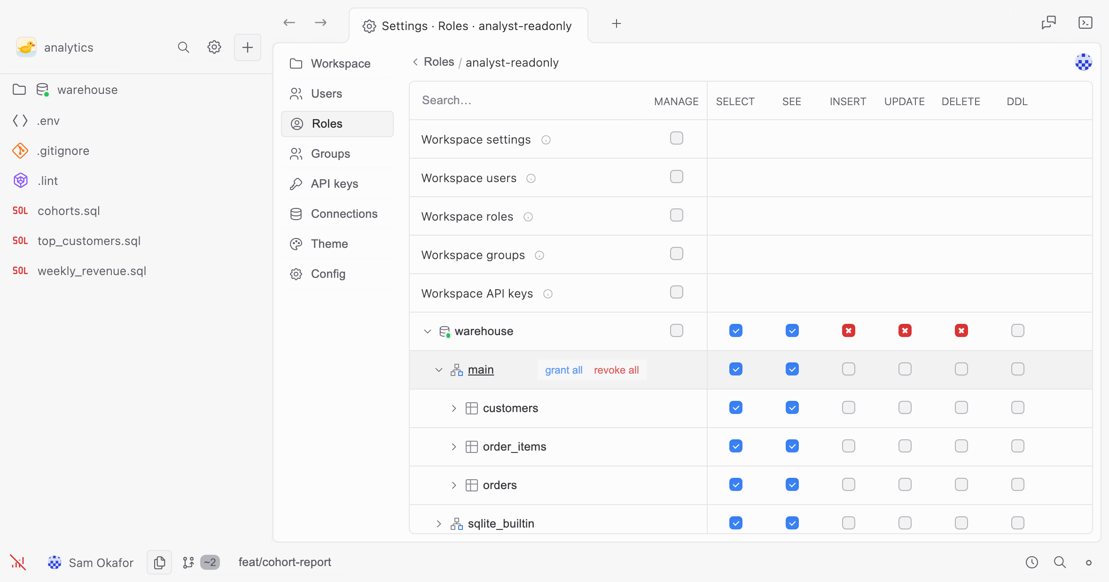Screen dimensions: 1109x582
Task: Open the feat/cohort-report branch
Action: click(x=285, y=562)
